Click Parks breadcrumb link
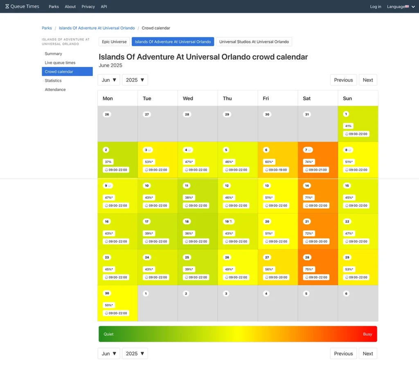 [x=47, y=28]
